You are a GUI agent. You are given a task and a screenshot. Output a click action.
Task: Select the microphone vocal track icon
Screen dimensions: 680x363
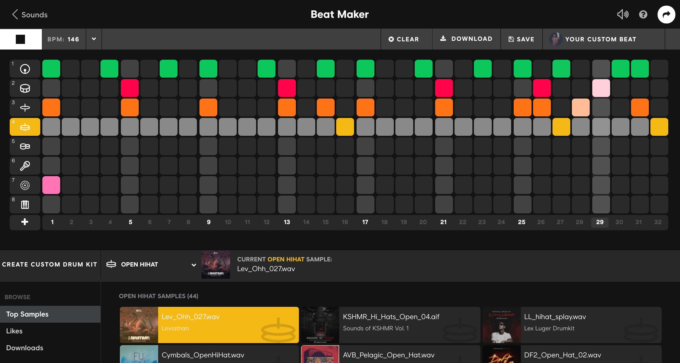(x=25, y=166)
